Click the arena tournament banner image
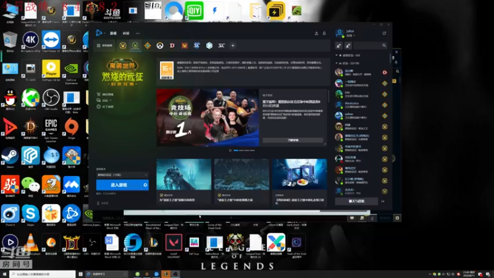 207,117
